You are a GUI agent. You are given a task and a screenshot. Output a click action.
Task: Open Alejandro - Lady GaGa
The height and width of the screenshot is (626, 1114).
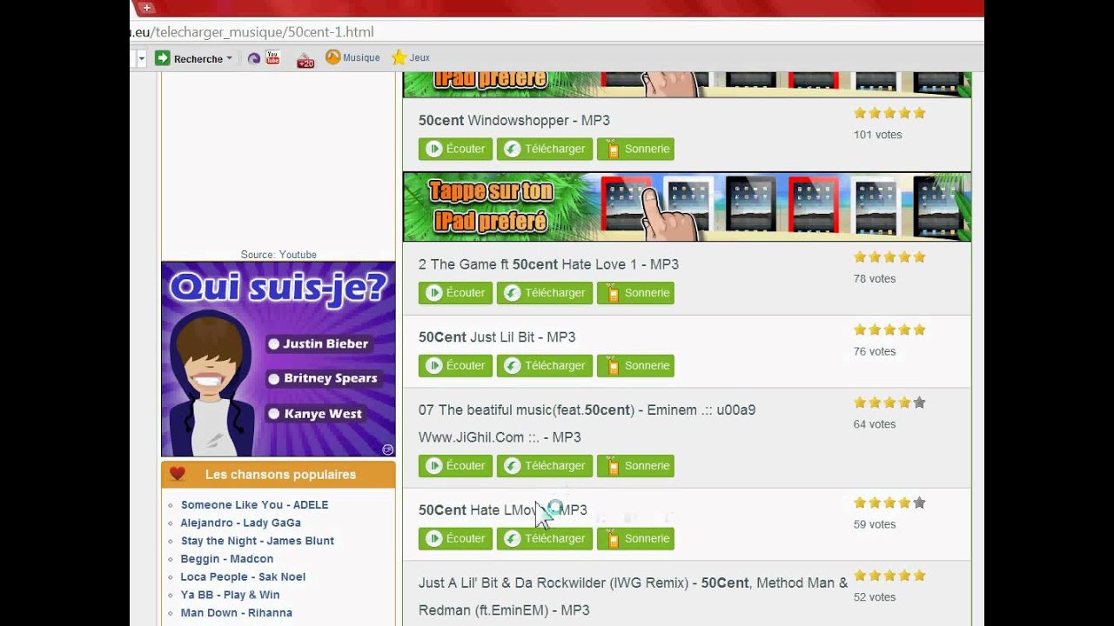240,523
